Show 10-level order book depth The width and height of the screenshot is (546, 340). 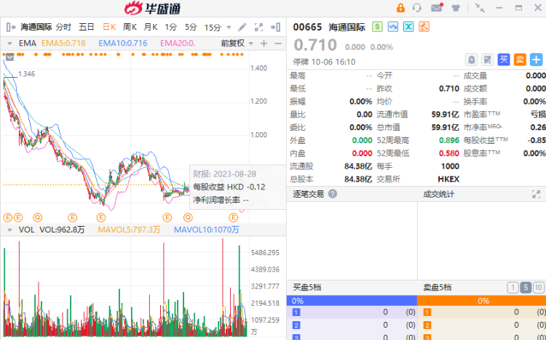pos(538,288)
